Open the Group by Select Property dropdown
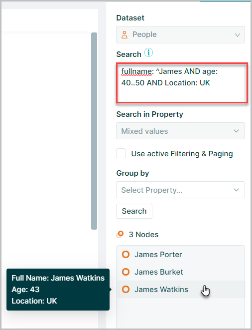The width and height of the screenshot is (252, 330). [180, 190]
